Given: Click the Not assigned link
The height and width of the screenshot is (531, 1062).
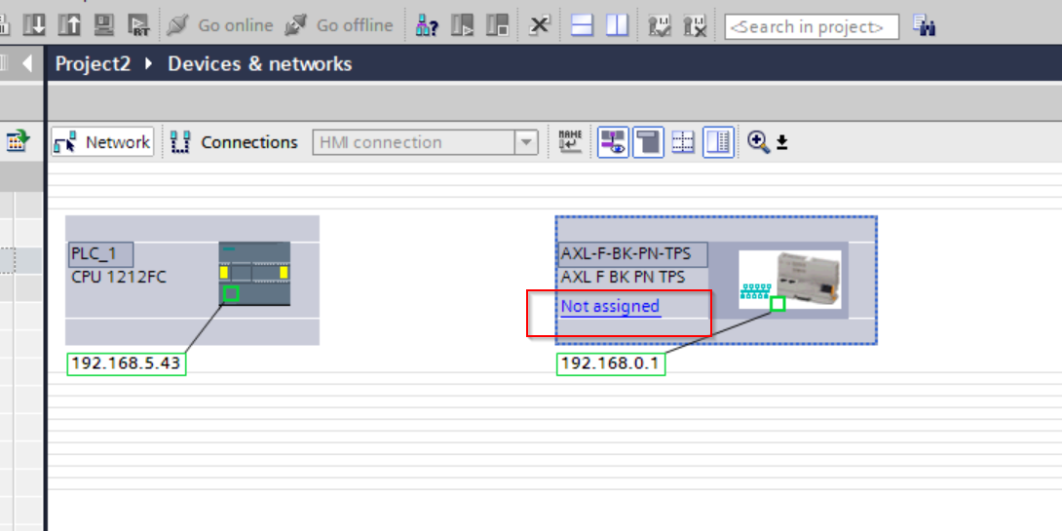Looking at the screenshot, I should click(610, 306).
